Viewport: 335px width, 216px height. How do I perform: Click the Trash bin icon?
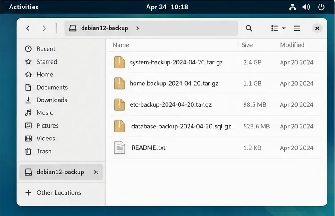coord(28,151)
